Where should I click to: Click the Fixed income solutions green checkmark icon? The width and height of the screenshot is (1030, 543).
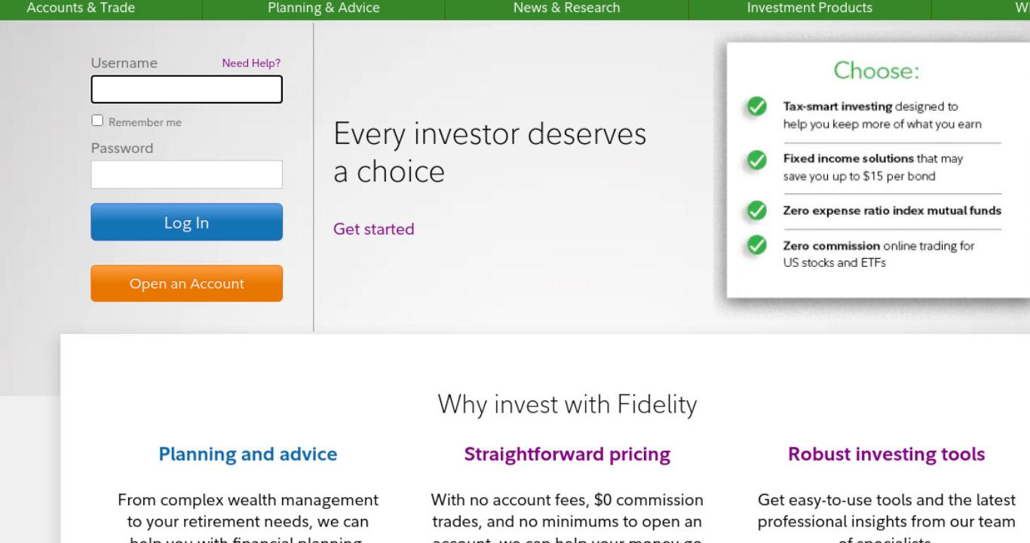click(756, 160)
